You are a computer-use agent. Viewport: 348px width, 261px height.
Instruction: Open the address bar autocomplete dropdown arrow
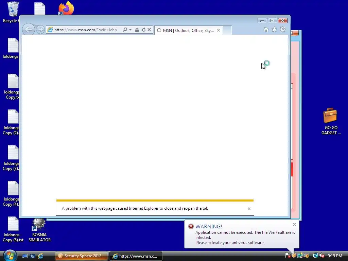point(130,30)
